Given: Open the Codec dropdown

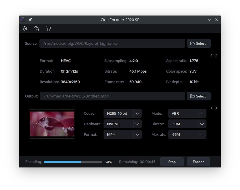Looking at the screenshot, I should [123, 113].
